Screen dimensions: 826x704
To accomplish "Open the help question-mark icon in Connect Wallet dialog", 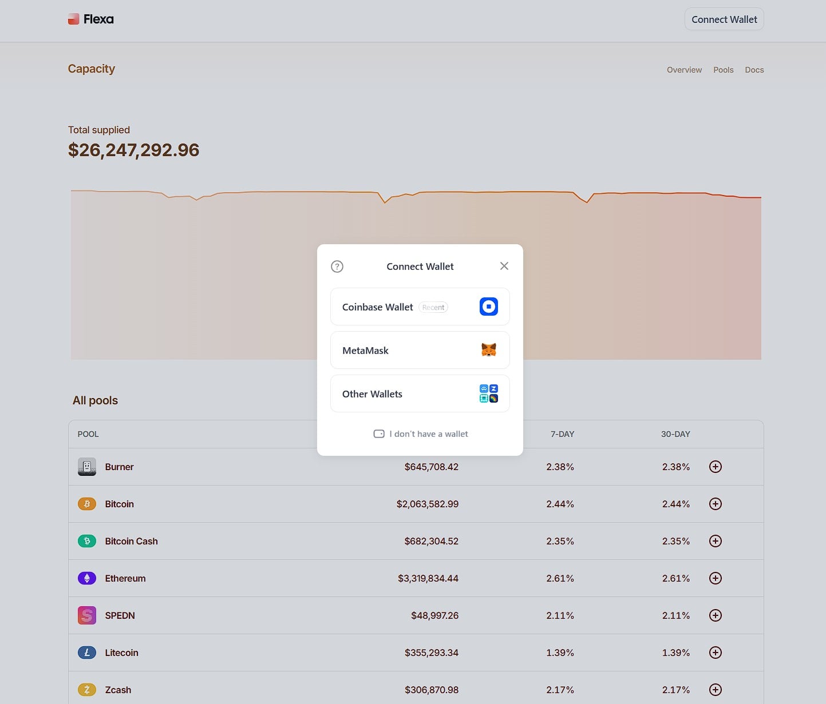I will tap(337, 267).
